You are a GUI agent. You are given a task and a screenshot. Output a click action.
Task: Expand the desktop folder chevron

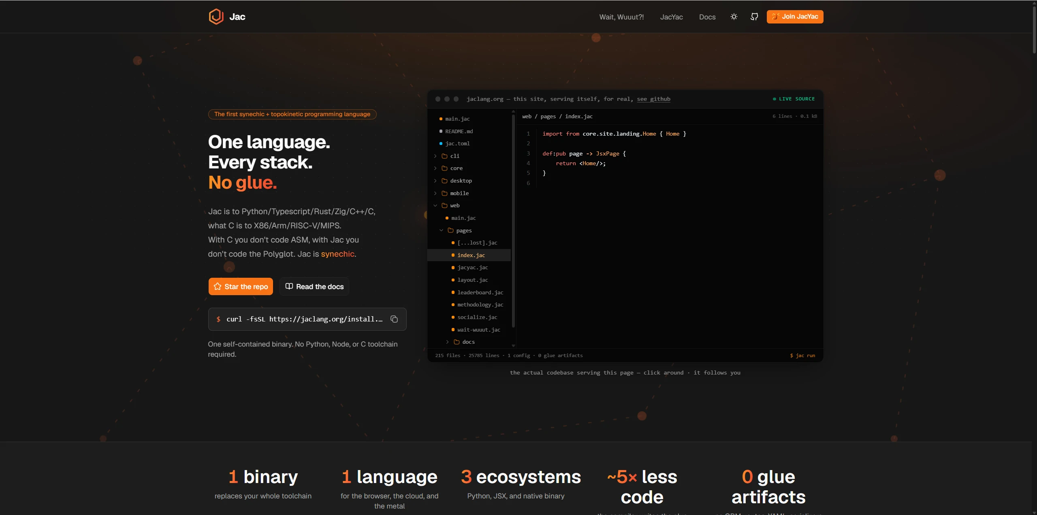pyautogui.click(x=435, y=181)
